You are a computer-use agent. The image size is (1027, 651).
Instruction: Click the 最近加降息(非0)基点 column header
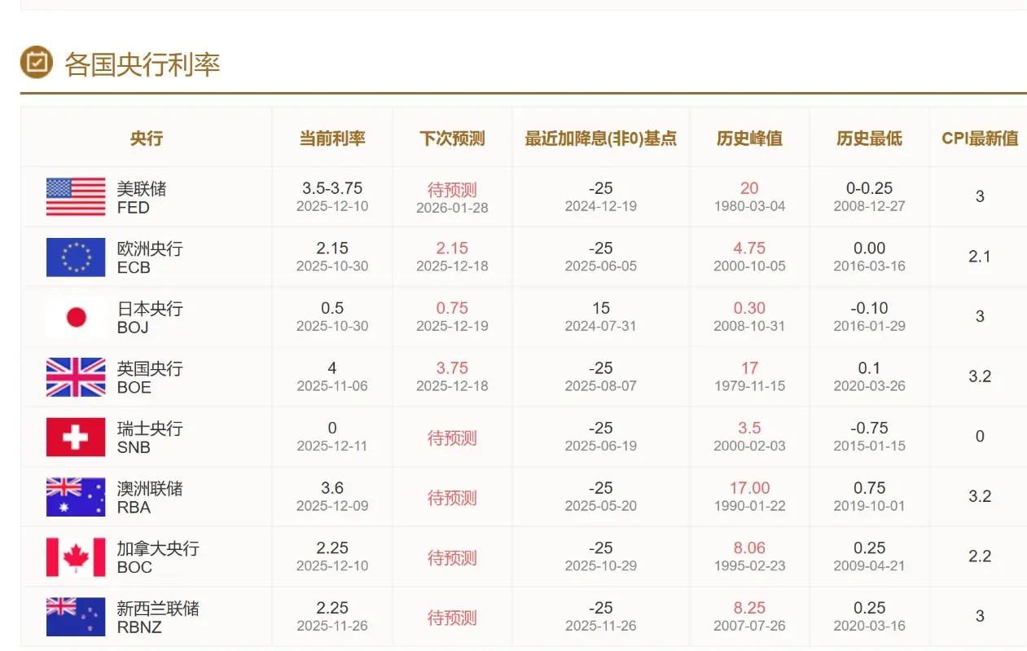click(x=601, y=139)
